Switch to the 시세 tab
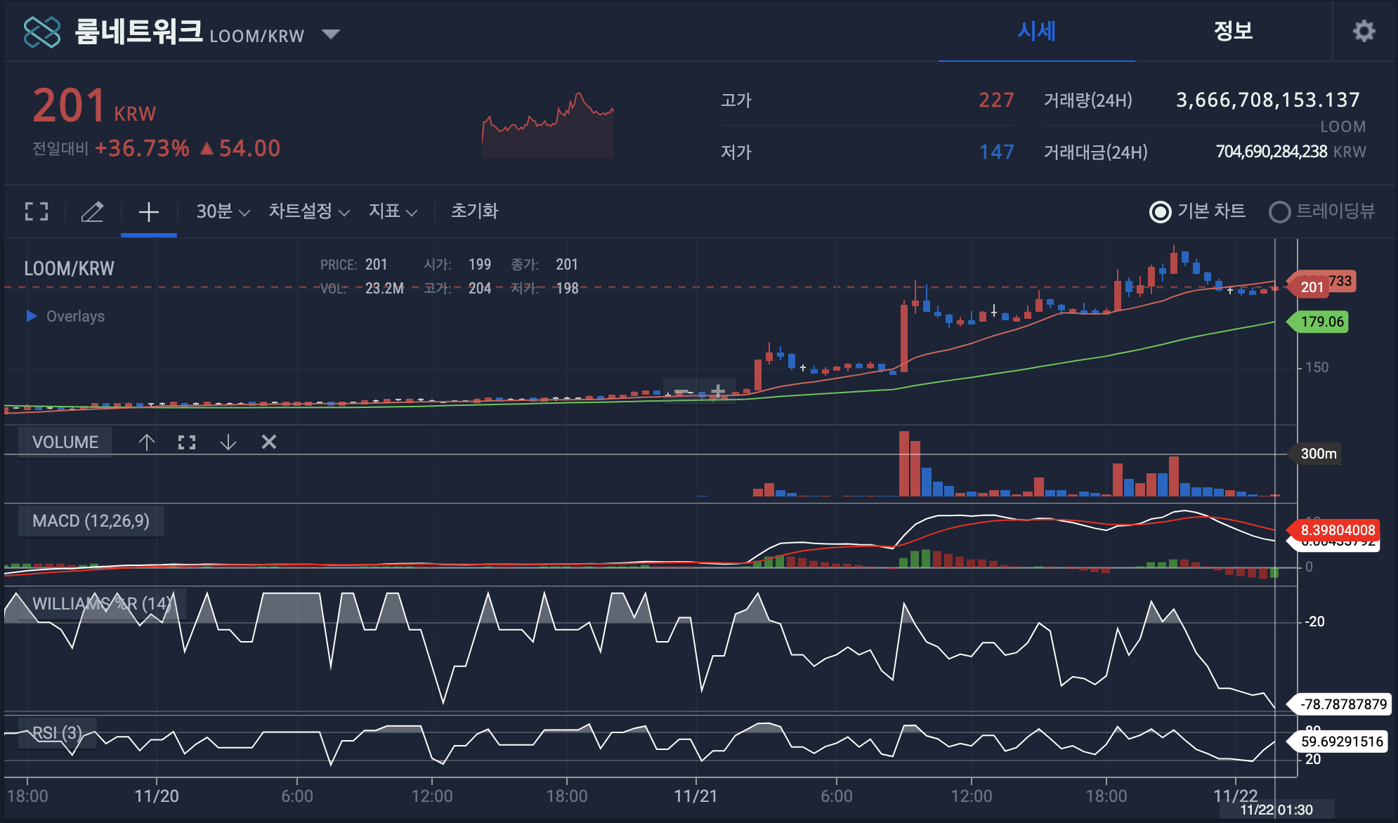This screenshot has height=823, width=1398. tap(1036, 31)
